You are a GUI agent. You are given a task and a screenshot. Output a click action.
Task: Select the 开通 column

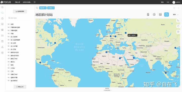pyautogui.click(x=12, y=34)
